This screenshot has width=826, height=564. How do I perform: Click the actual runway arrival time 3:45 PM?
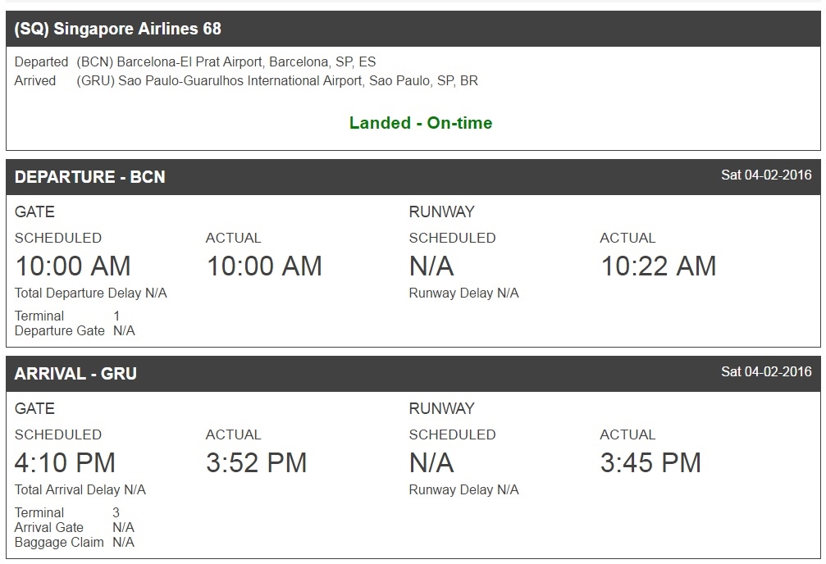(650, 462)
